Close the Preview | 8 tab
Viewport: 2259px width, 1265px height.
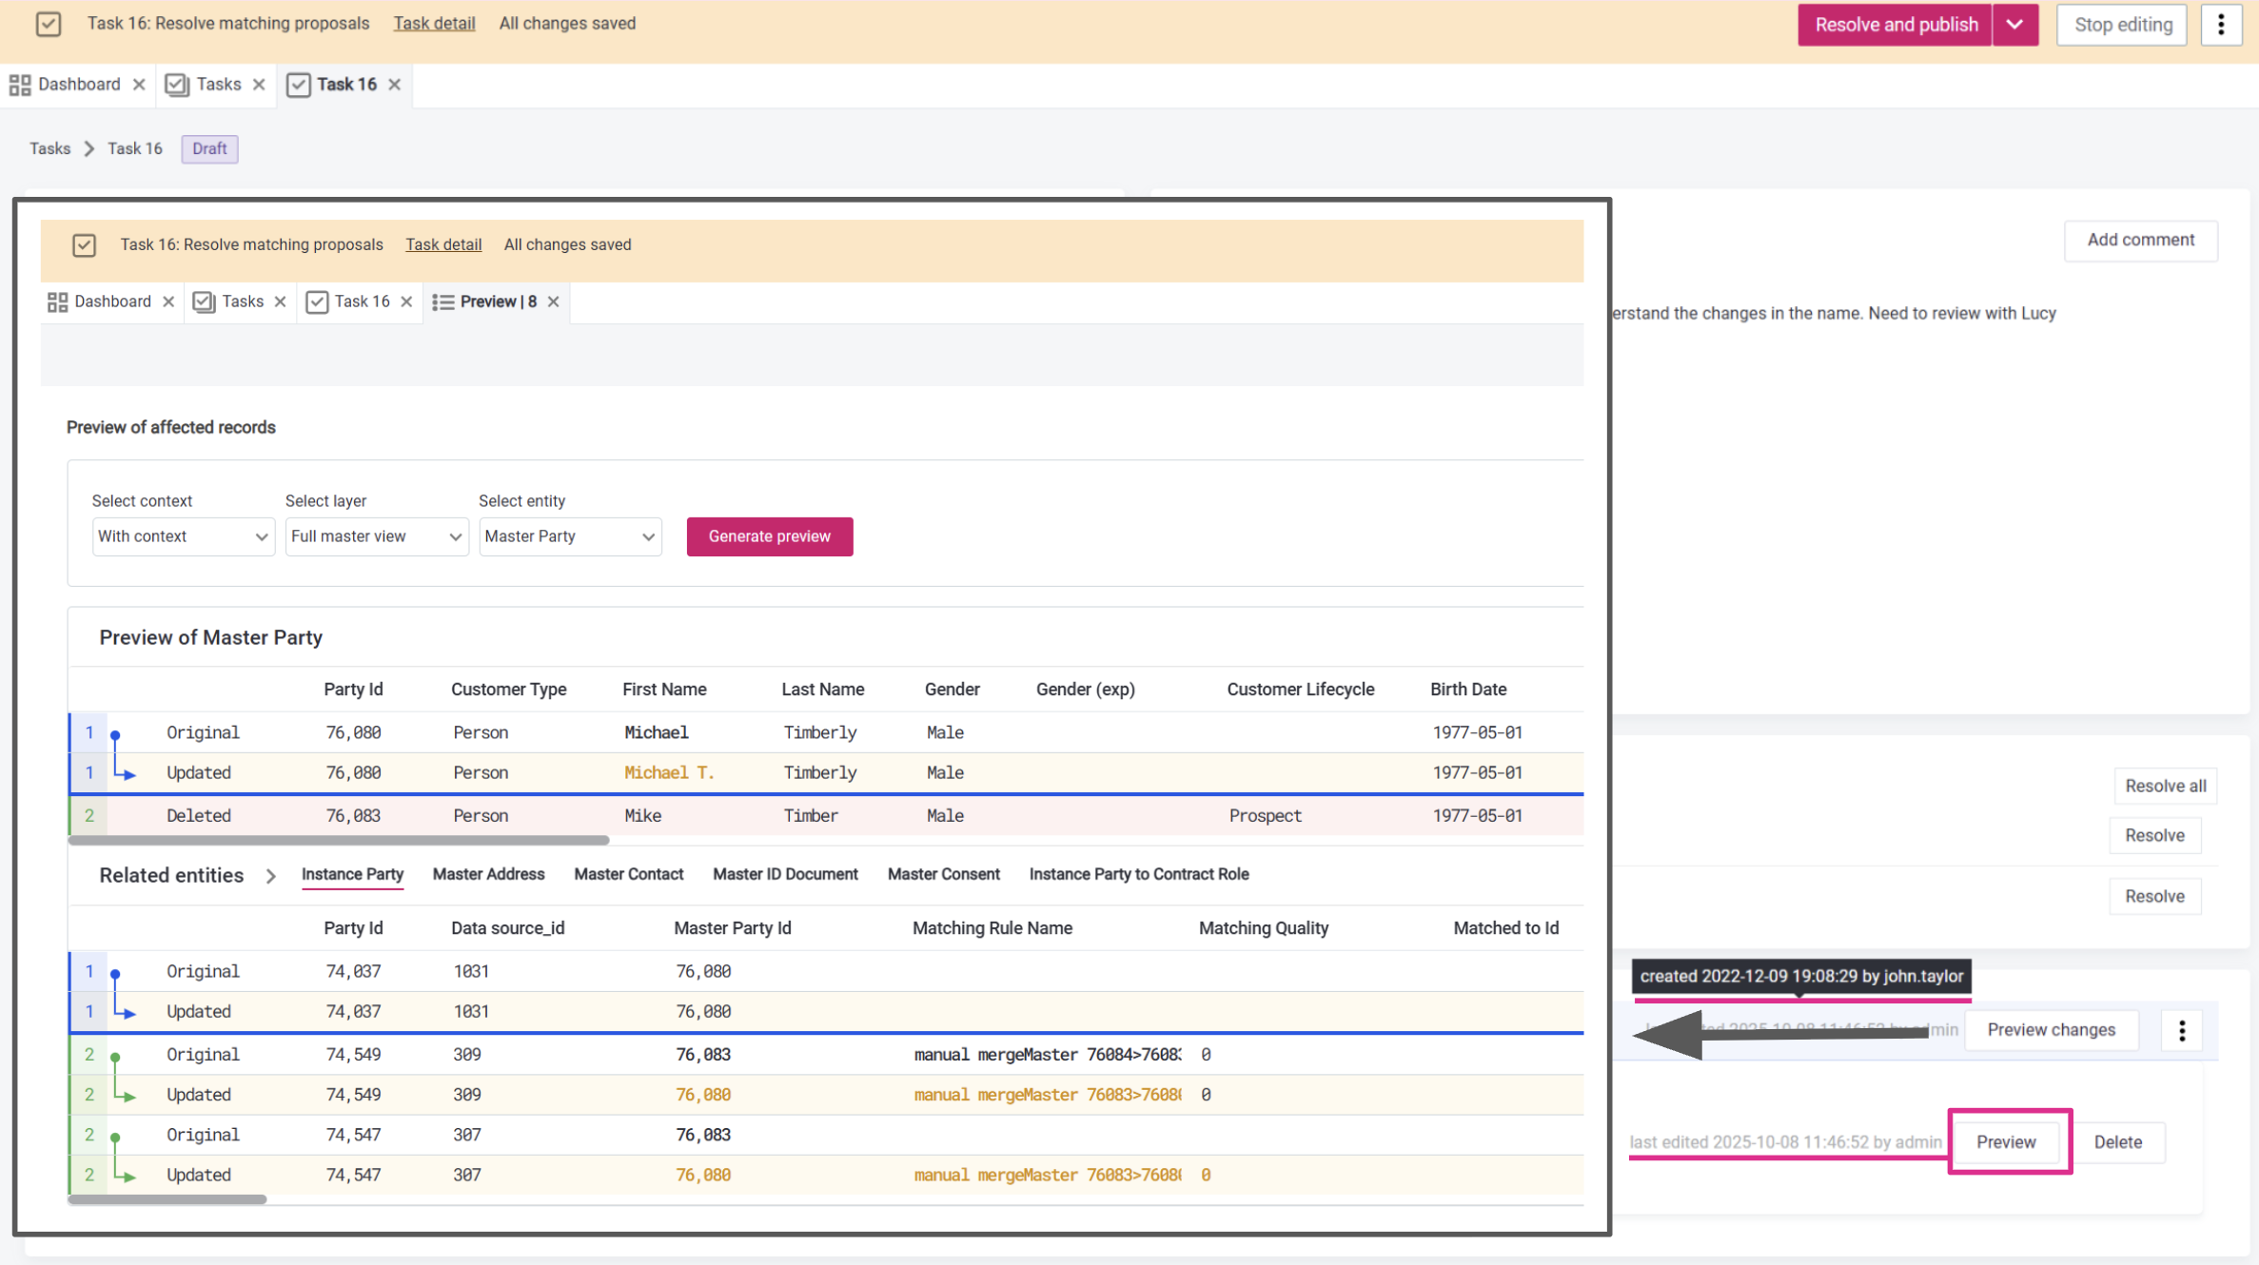554,302
